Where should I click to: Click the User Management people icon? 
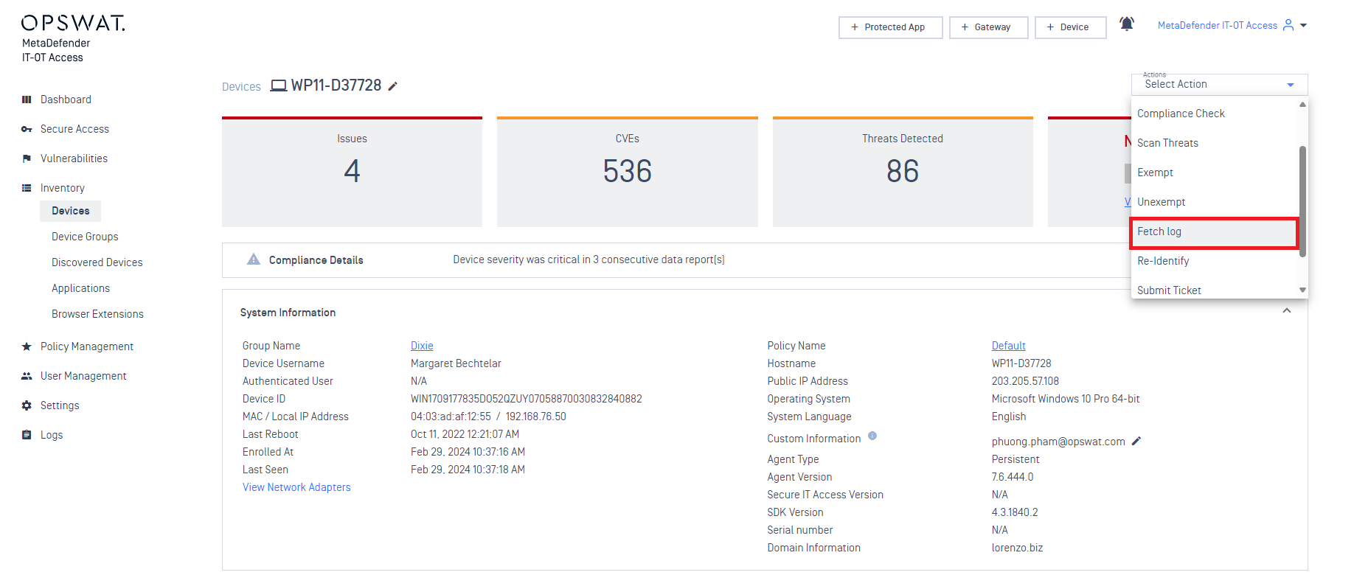[x=27, y=376]
